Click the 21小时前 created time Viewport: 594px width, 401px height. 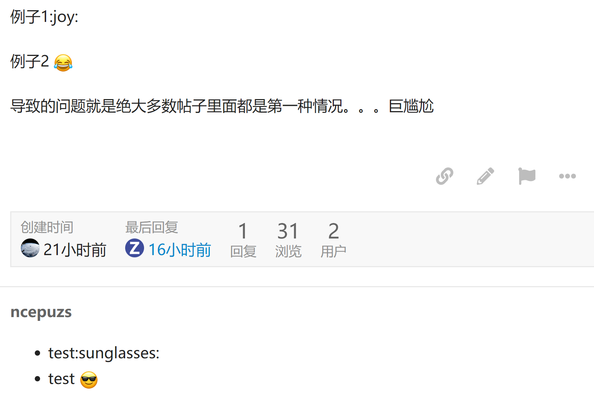coord(75,250)
